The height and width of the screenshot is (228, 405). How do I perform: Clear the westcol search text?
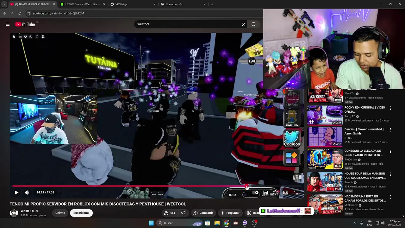coord(244,24)
